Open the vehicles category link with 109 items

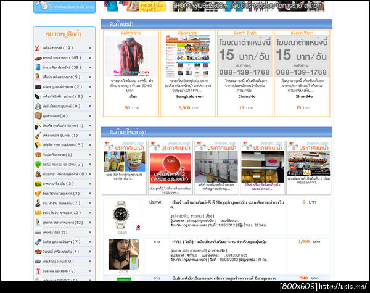62,58
